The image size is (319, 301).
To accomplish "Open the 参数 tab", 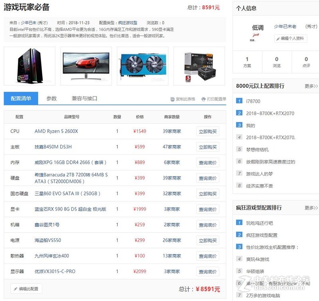I will 51,98.
